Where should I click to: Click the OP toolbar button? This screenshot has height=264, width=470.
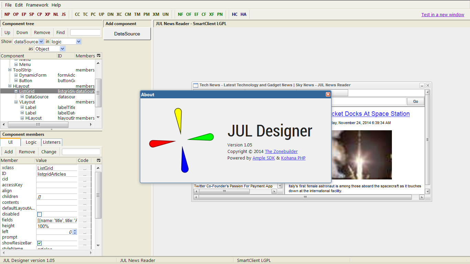16,14
